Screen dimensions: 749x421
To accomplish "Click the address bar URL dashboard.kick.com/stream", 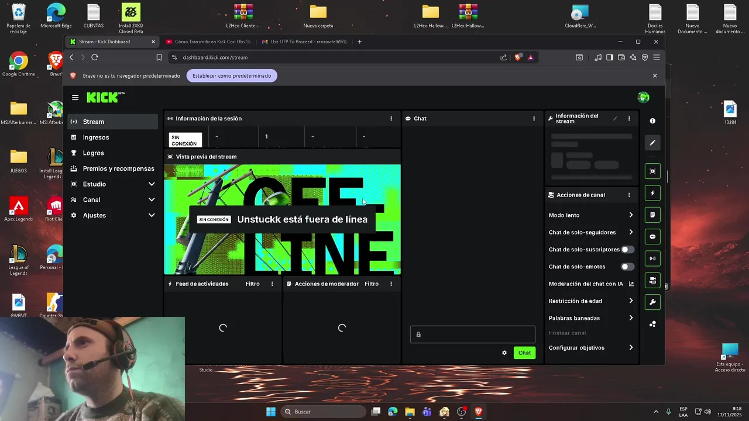I will [215, 57].
